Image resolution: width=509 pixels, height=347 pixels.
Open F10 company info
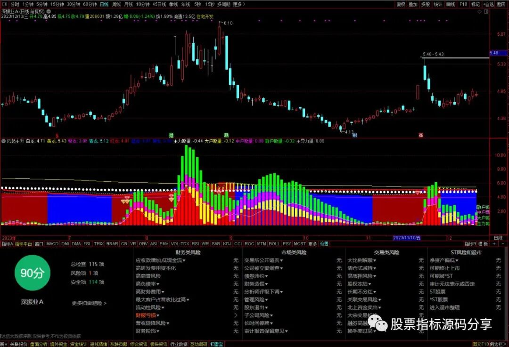pyautogui.click(x=463, y=4)
